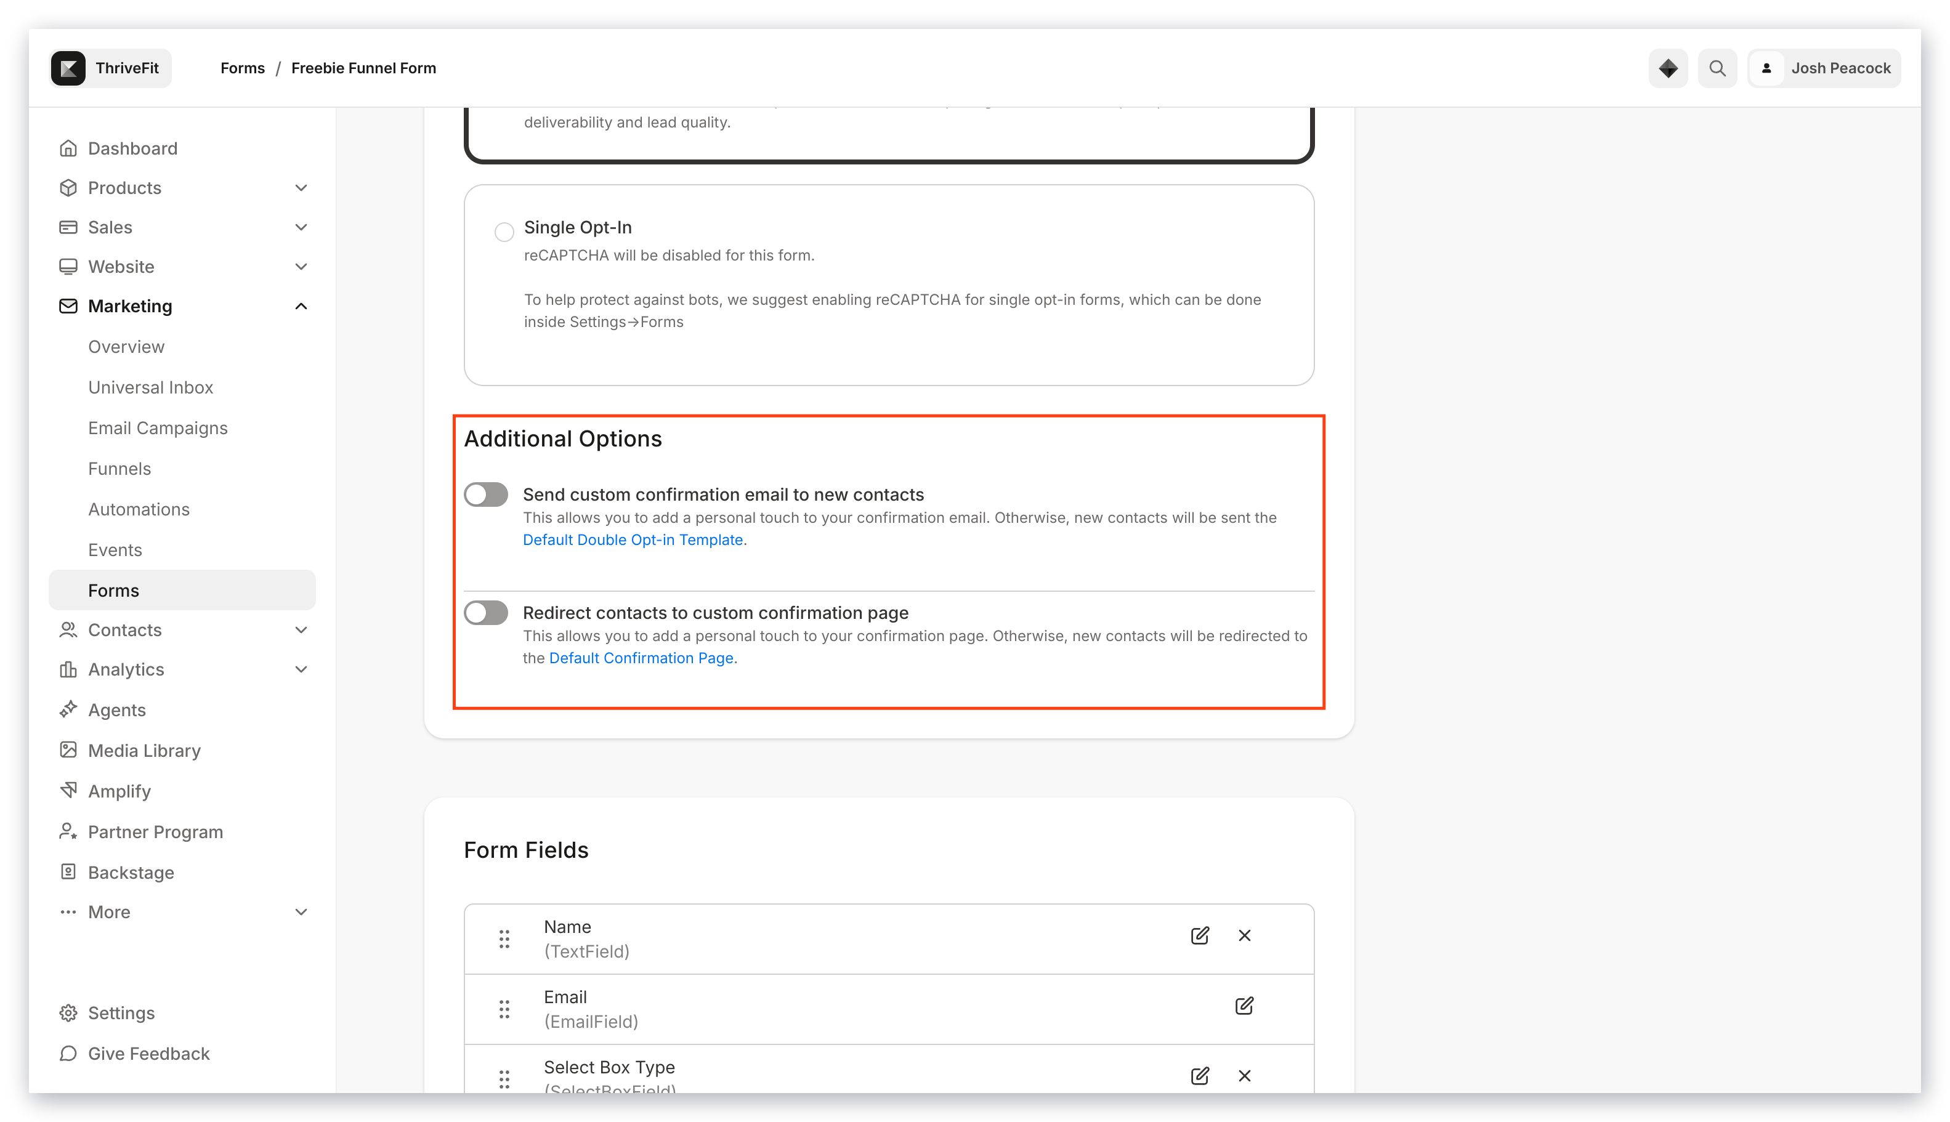Open Default Double Opt-in Template link
This screenshot has height=1122, width=1950.
(633, 539)
